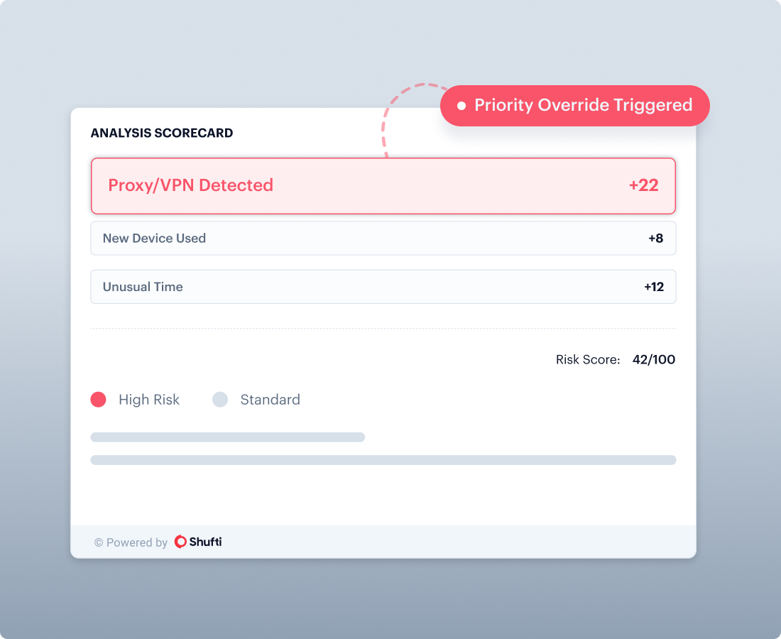Open the Proxy/VPN Detected row
Screen dimensions: 781x639
click(383, 185)
